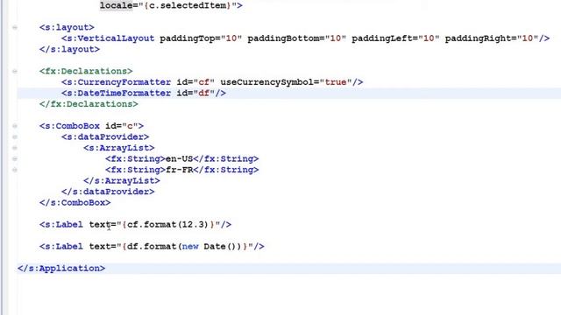Click the cf.format(12.3) expression

click(x=168, y=225)
